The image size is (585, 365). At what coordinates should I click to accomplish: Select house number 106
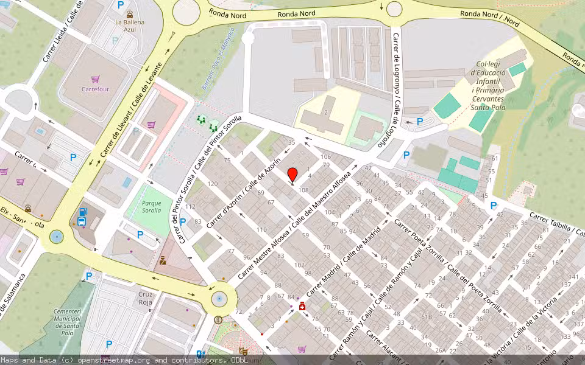325,156
